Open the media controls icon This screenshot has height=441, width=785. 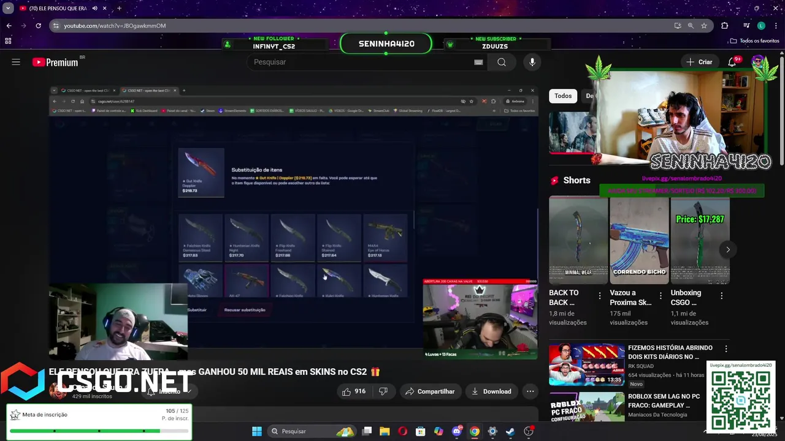(746, 26)
